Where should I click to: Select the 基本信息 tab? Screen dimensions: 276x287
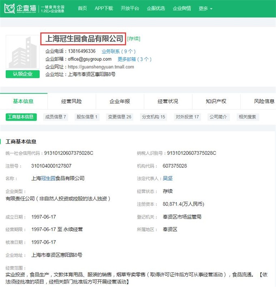pyautogui.click(x=23, y=101)
